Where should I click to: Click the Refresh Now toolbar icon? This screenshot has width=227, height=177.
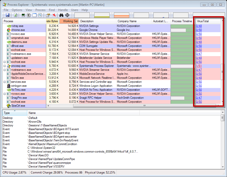coord(16,15)
